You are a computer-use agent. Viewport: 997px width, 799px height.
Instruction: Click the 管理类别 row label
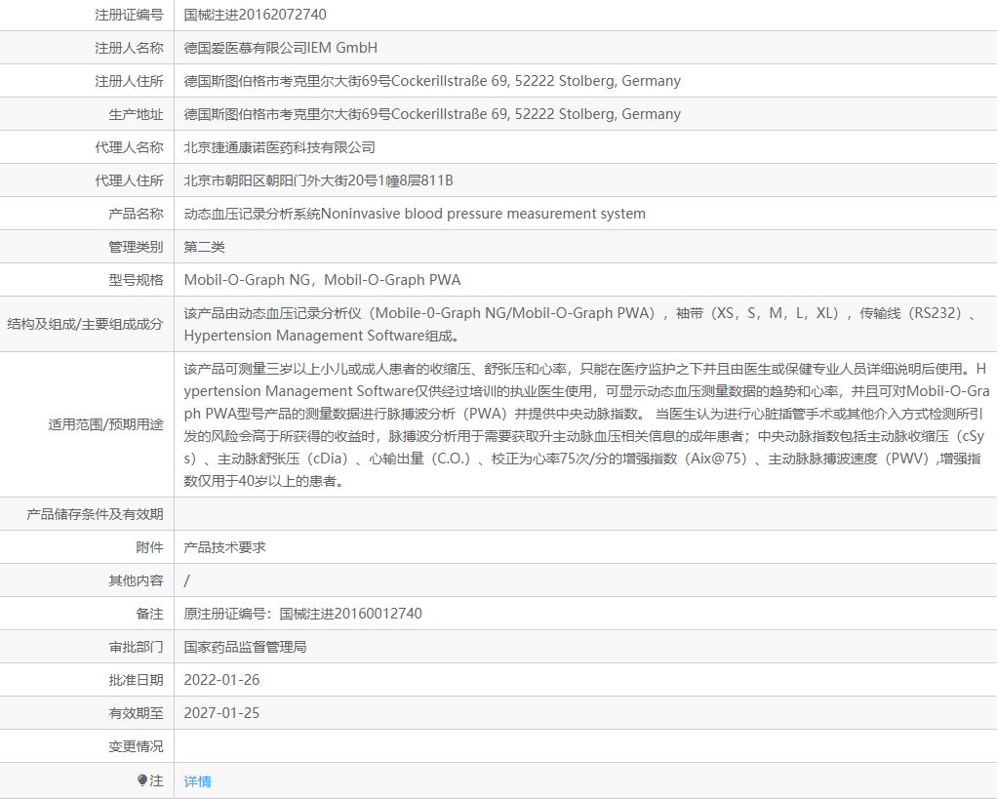tap(136, 247)
